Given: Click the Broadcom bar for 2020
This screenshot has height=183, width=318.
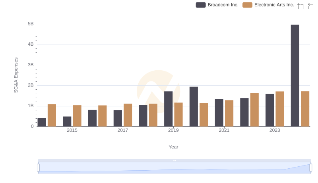Looking at the screenshot, I should pyautogui.click(x=194, y=106).
